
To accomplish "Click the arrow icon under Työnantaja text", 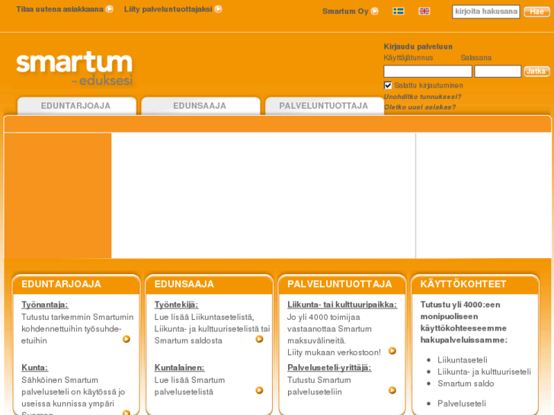I will pyautogui.click(x=126, y=339).
